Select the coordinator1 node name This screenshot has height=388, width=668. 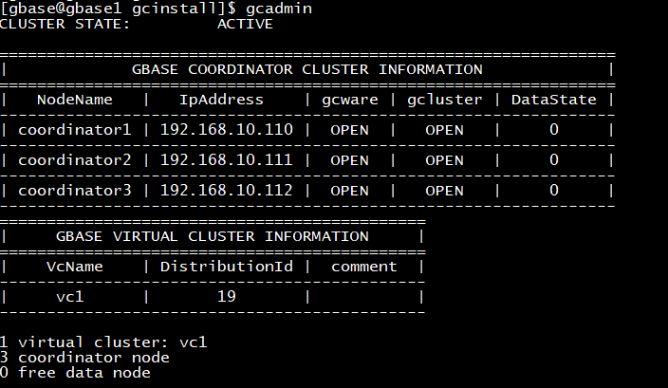[x=75, y=129]
